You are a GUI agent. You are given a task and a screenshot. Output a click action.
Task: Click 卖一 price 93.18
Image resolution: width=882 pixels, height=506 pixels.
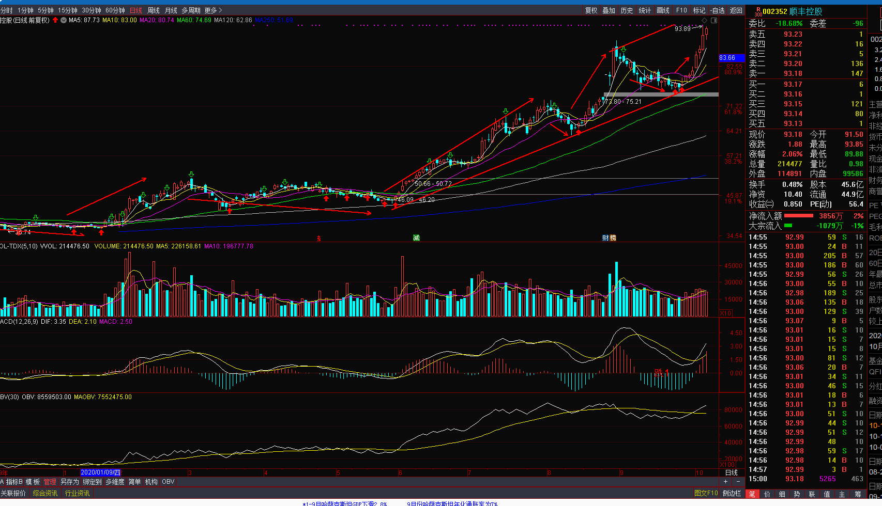pyautogui.click(x=793, y=73)
